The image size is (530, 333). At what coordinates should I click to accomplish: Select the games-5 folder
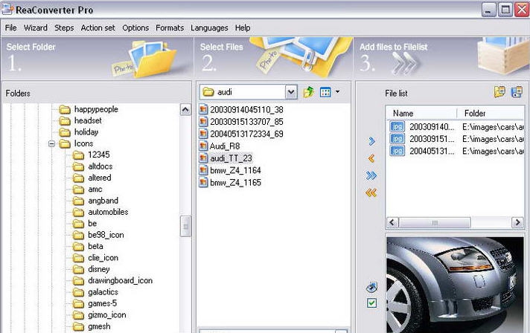(x=102, y=303)
